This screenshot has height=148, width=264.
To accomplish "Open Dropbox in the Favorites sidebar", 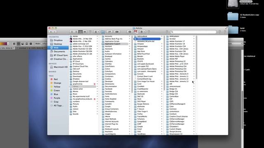I will click(x=58, y=40).
